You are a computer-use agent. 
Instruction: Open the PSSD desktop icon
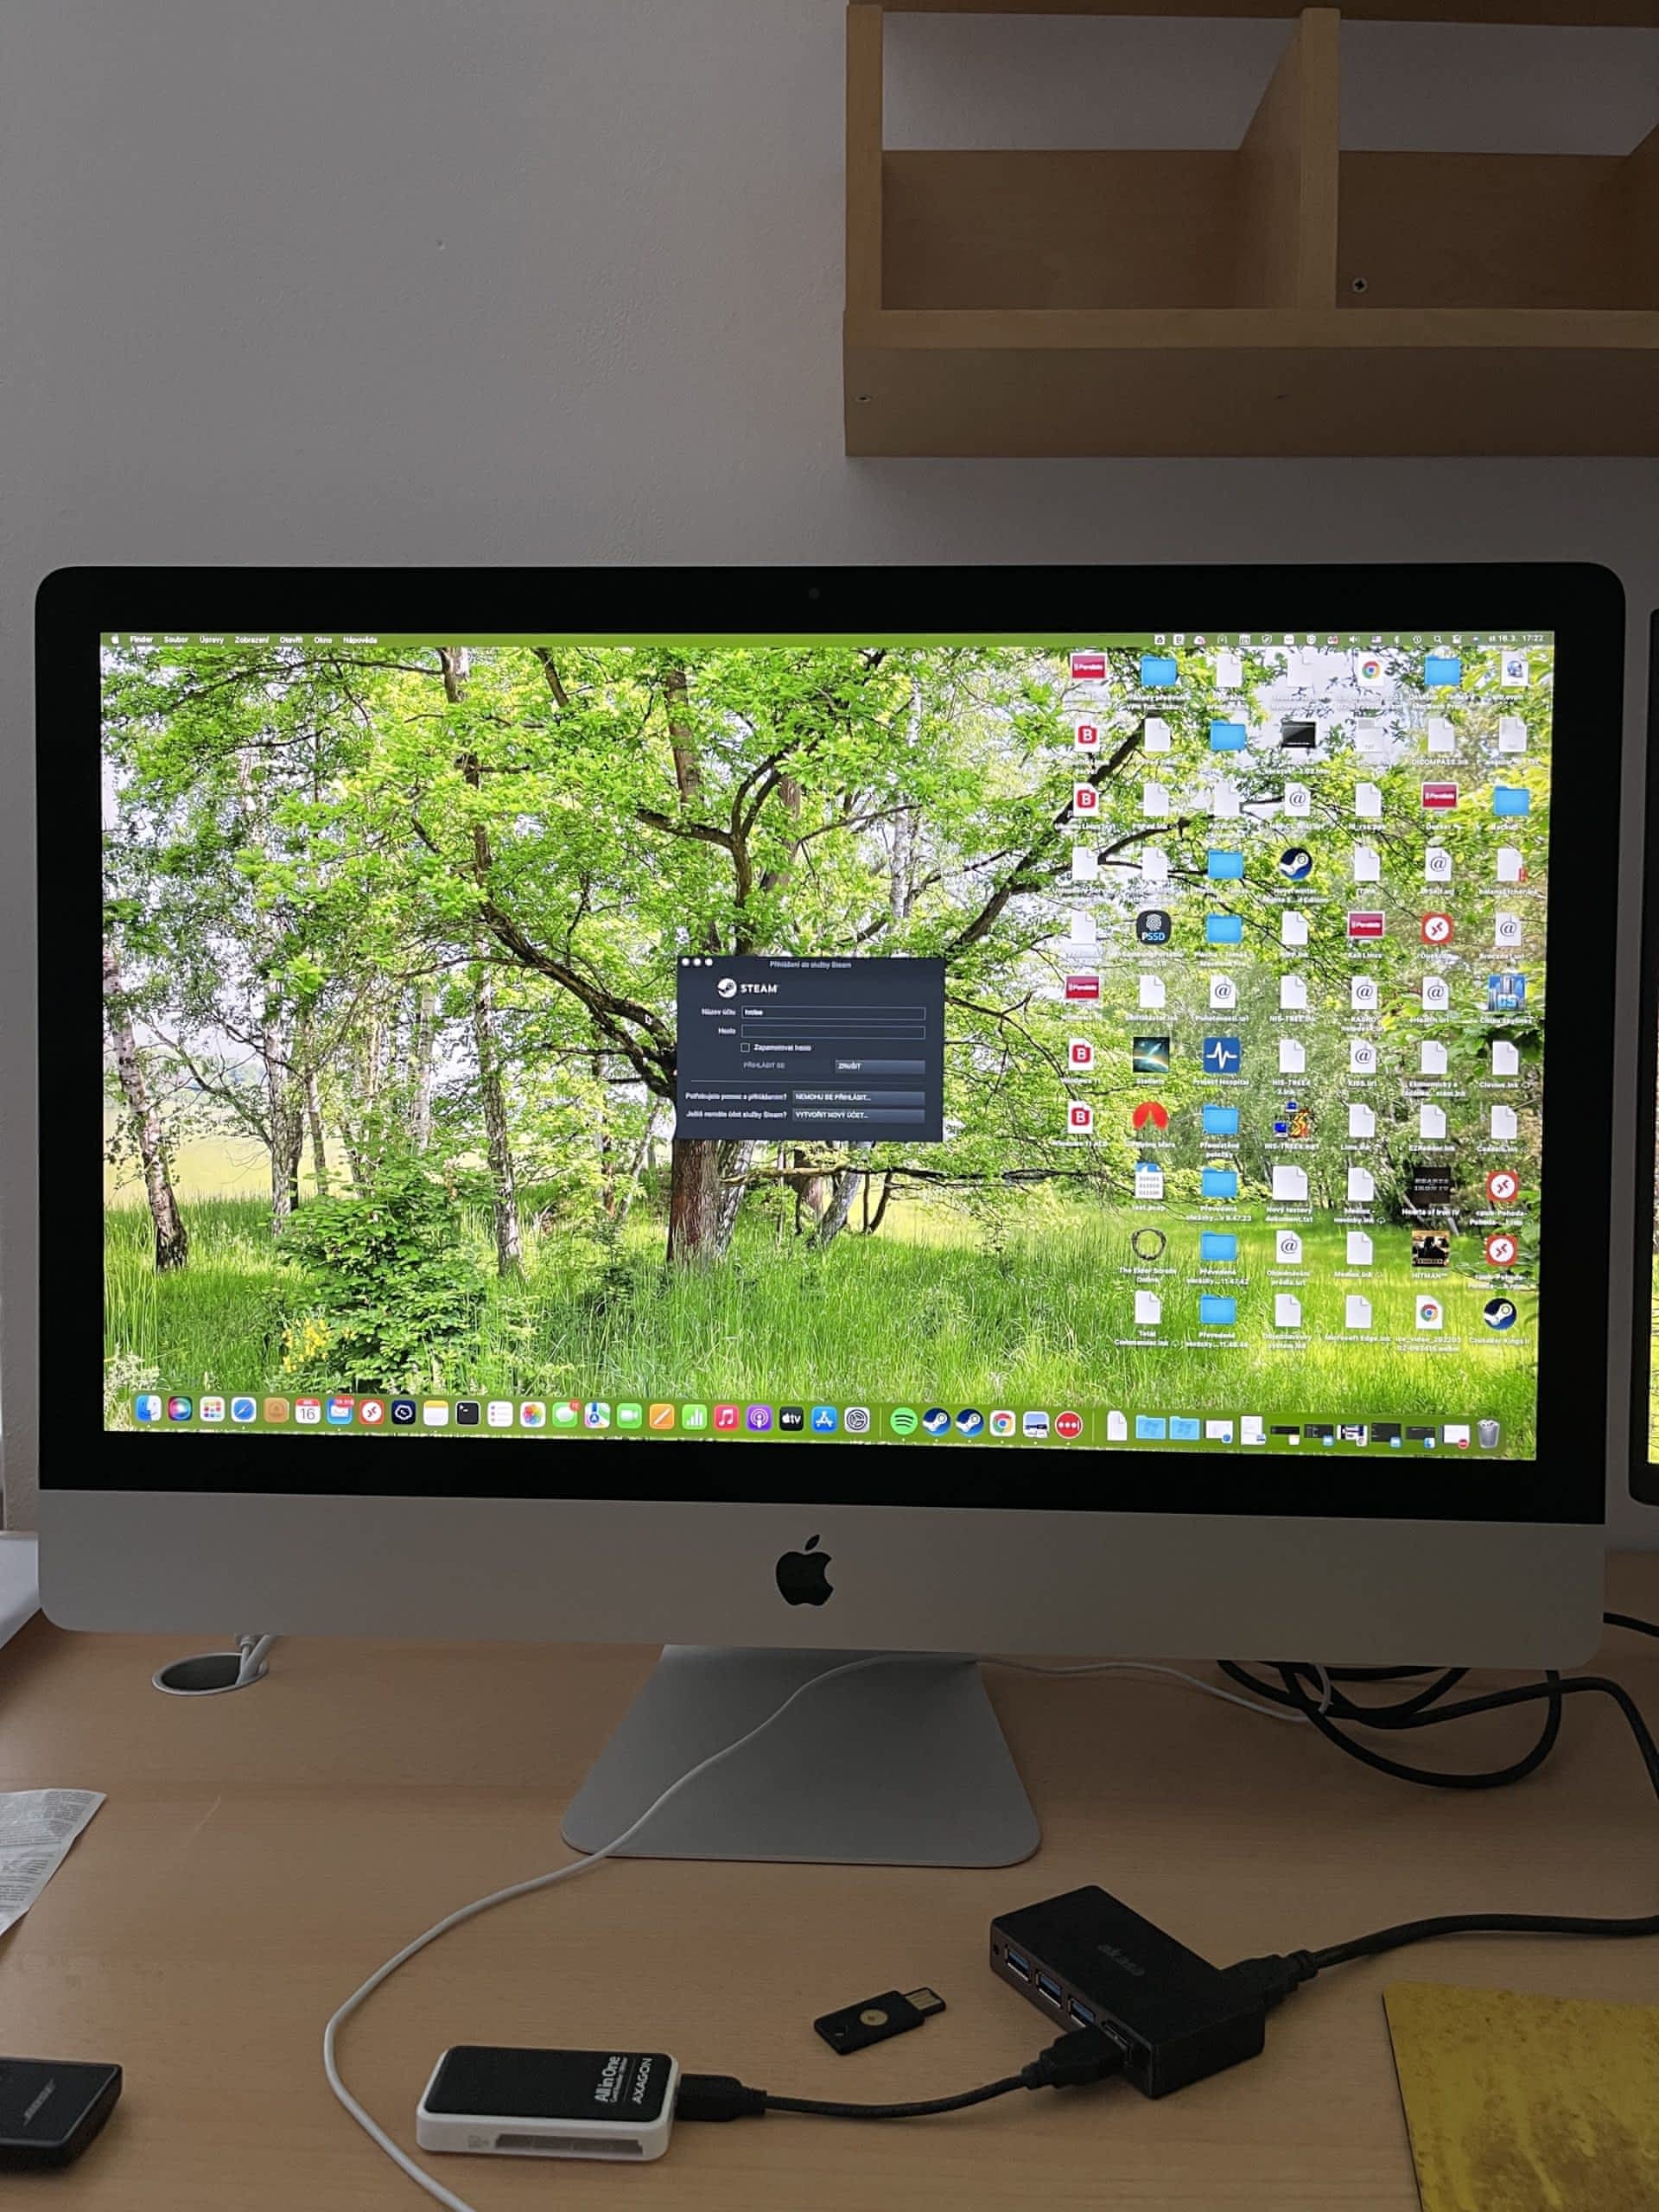(1153, 927)
